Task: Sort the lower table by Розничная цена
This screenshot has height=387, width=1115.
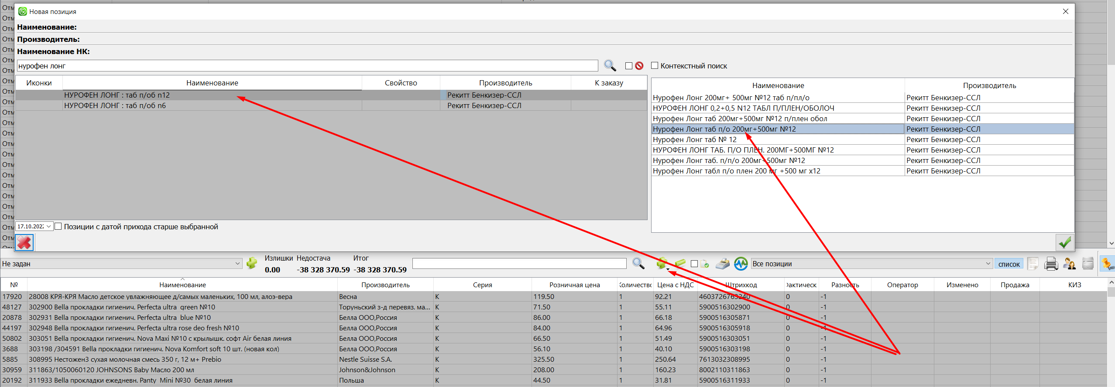Action: (x=574, y=285)
